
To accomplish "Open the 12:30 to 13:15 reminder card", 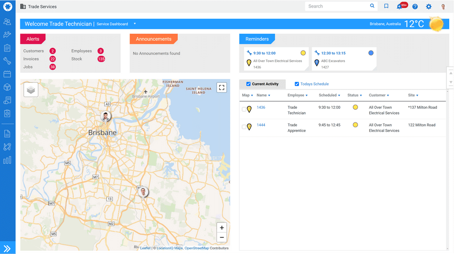I will (x=344, y=59).
